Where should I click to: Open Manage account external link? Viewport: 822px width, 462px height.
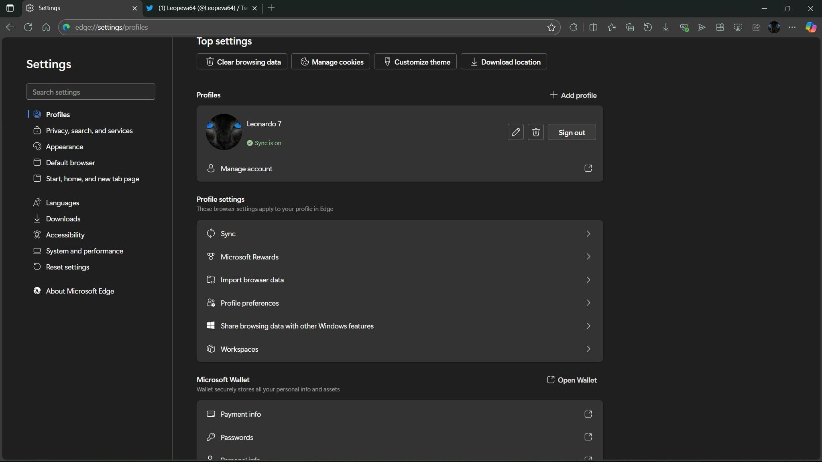tap(588, 168)
